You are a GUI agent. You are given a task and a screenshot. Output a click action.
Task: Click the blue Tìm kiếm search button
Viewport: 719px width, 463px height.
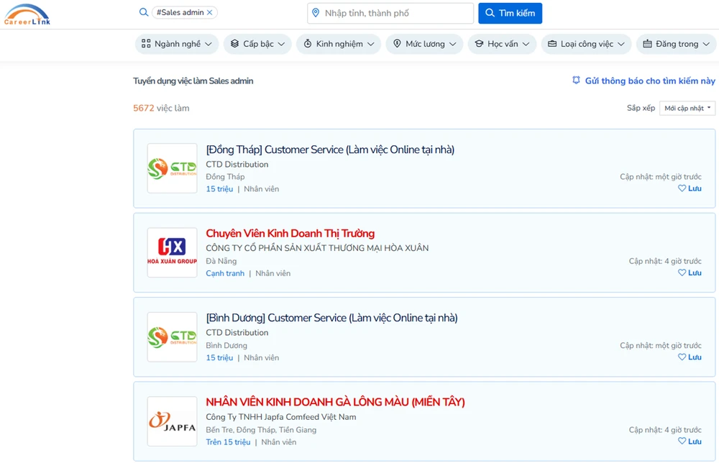point(510,12)
